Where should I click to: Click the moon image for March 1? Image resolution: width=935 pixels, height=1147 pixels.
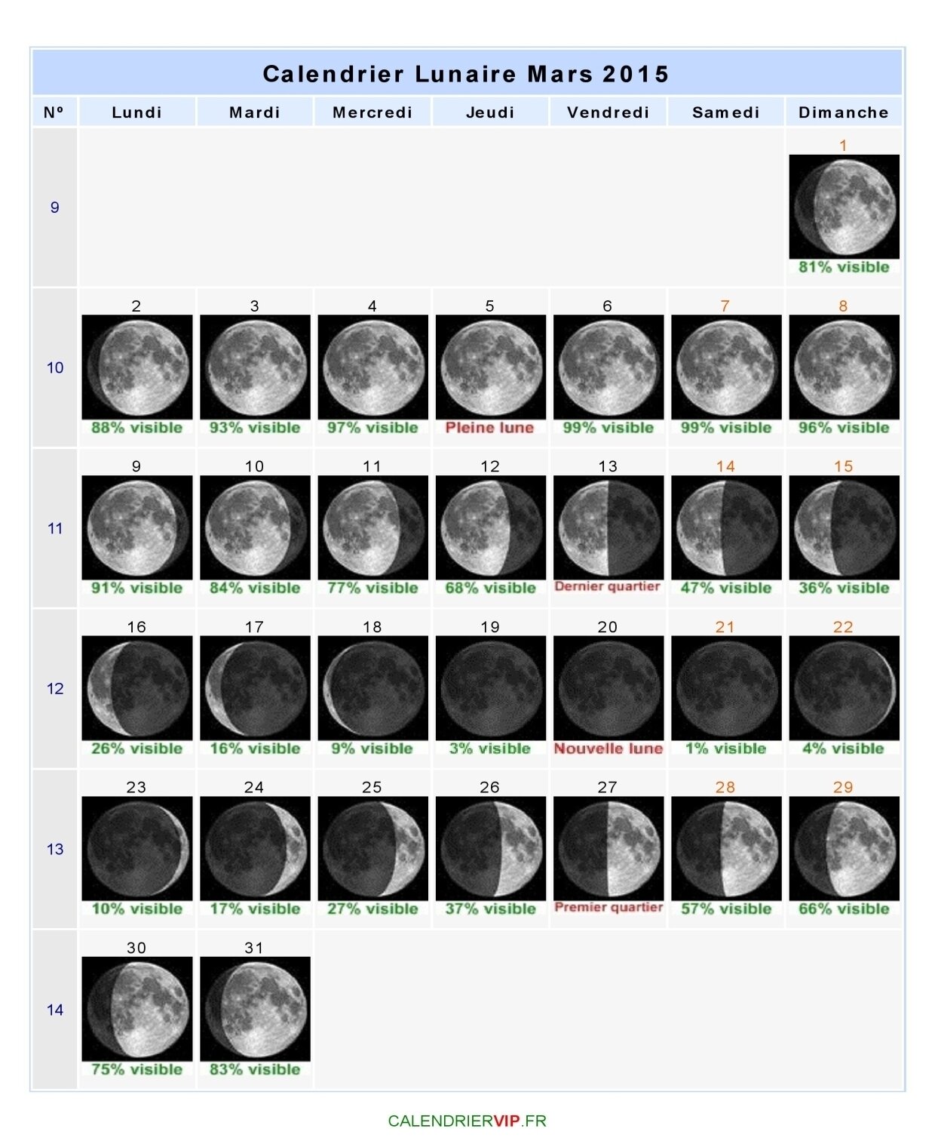click(x=844, y=207)
